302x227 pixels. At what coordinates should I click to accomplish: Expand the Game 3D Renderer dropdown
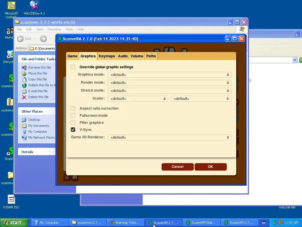(x=170, y=137)
